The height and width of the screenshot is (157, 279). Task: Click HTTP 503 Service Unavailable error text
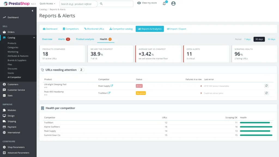[x=216, y=86]
